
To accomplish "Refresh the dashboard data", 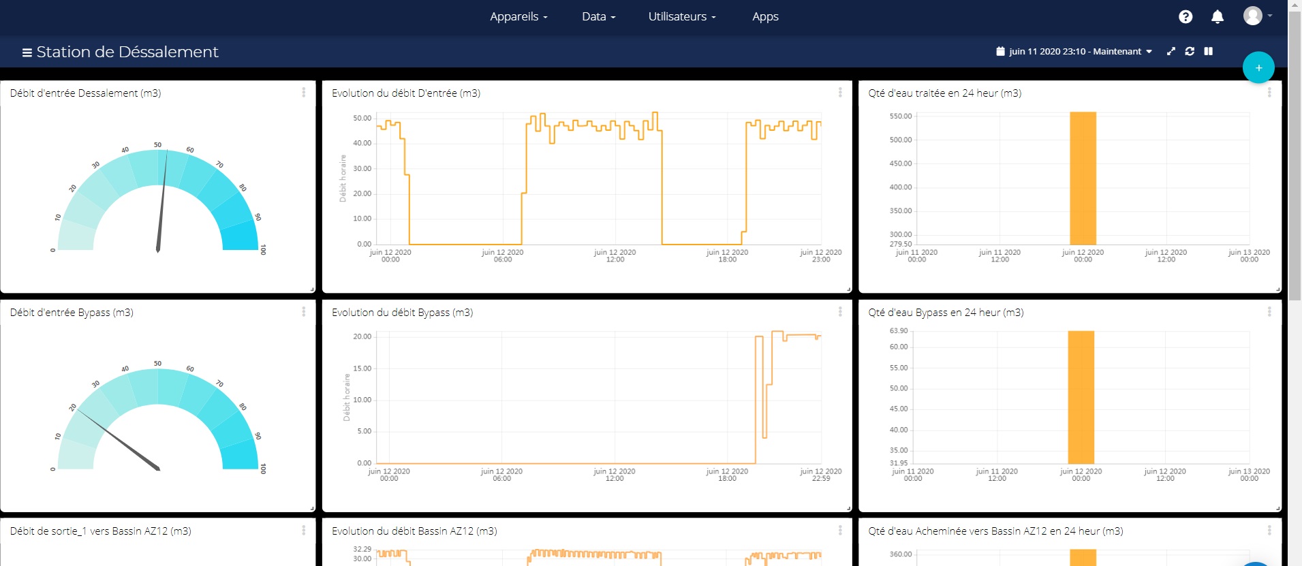I will point(1190,51).
